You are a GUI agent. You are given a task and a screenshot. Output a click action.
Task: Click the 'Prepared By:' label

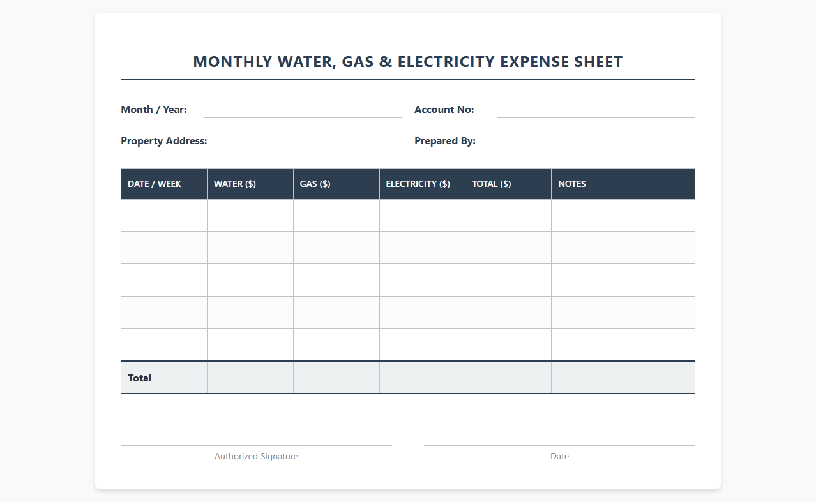[x=445, y=141]
